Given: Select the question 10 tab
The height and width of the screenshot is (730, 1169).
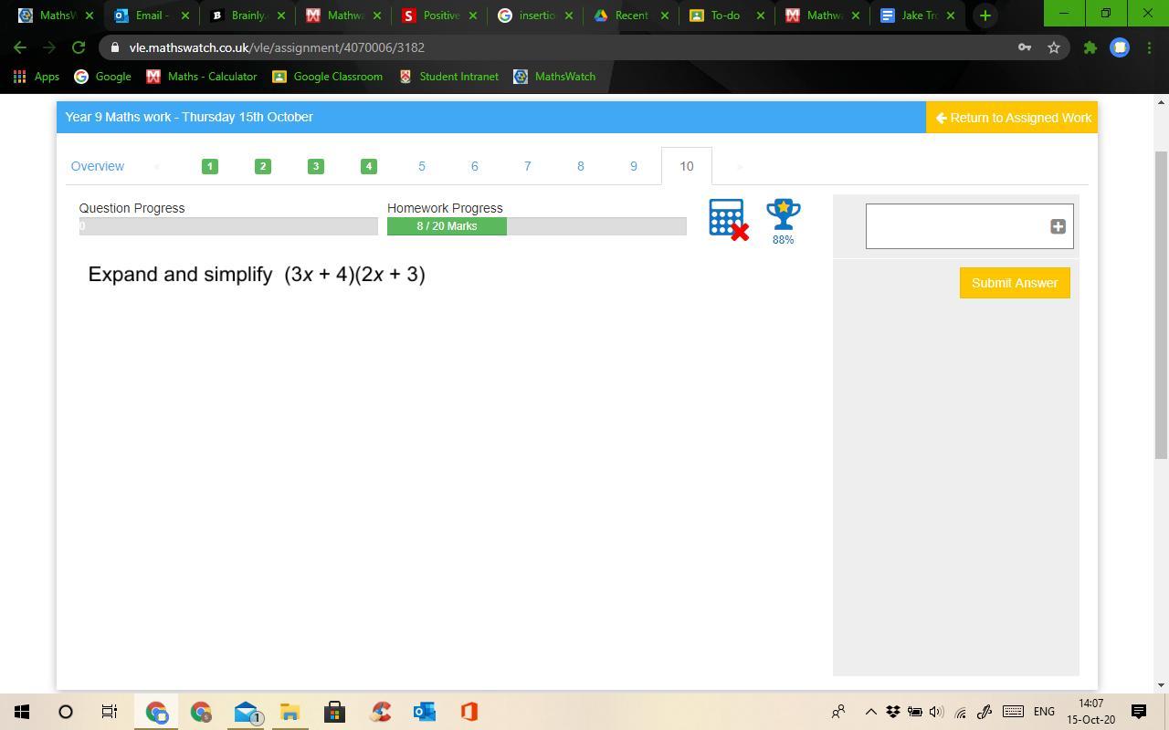Looking at the screenshot, I should click(x=687, y=166).
